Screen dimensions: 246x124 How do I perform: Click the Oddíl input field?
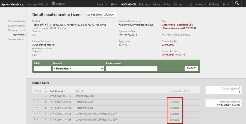42,69
